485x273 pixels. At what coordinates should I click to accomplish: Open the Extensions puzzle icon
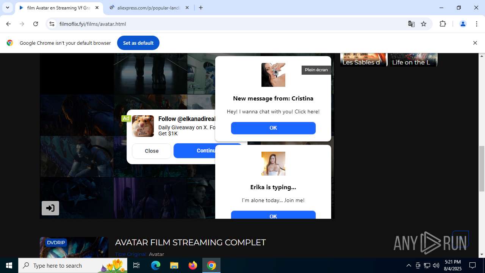[x=443, y=24]
